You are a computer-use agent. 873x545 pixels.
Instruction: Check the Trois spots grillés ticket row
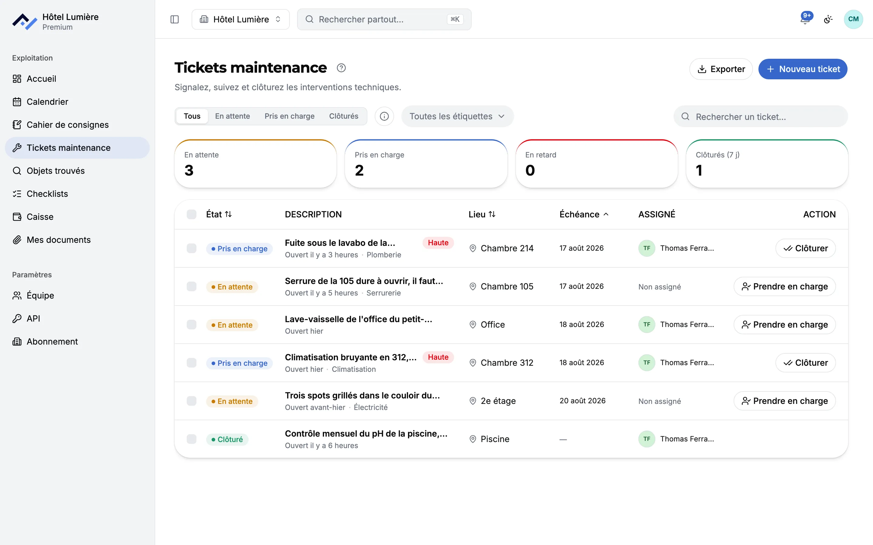[192, 401]
